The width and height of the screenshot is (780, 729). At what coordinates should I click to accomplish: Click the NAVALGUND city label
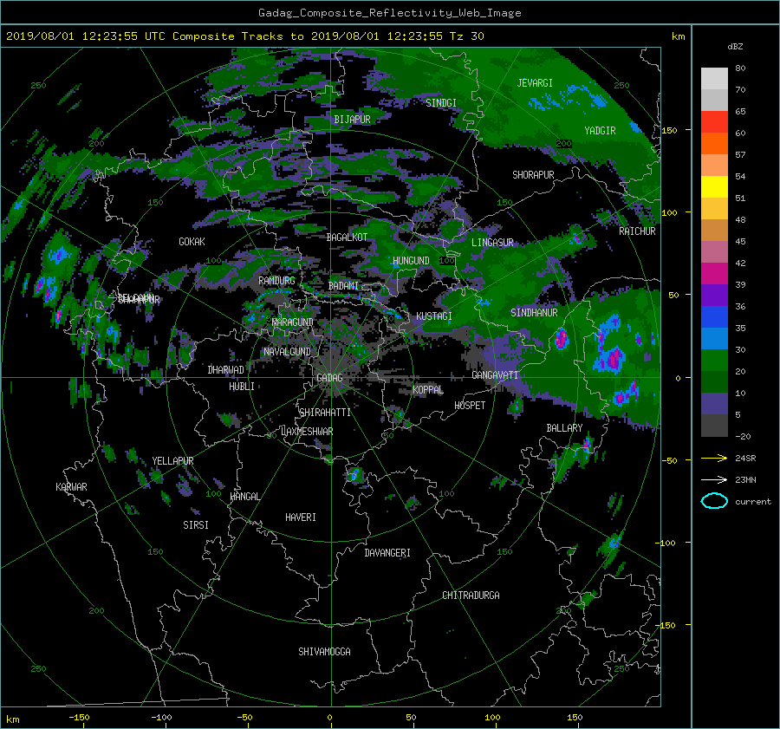[x=287, y=352]
